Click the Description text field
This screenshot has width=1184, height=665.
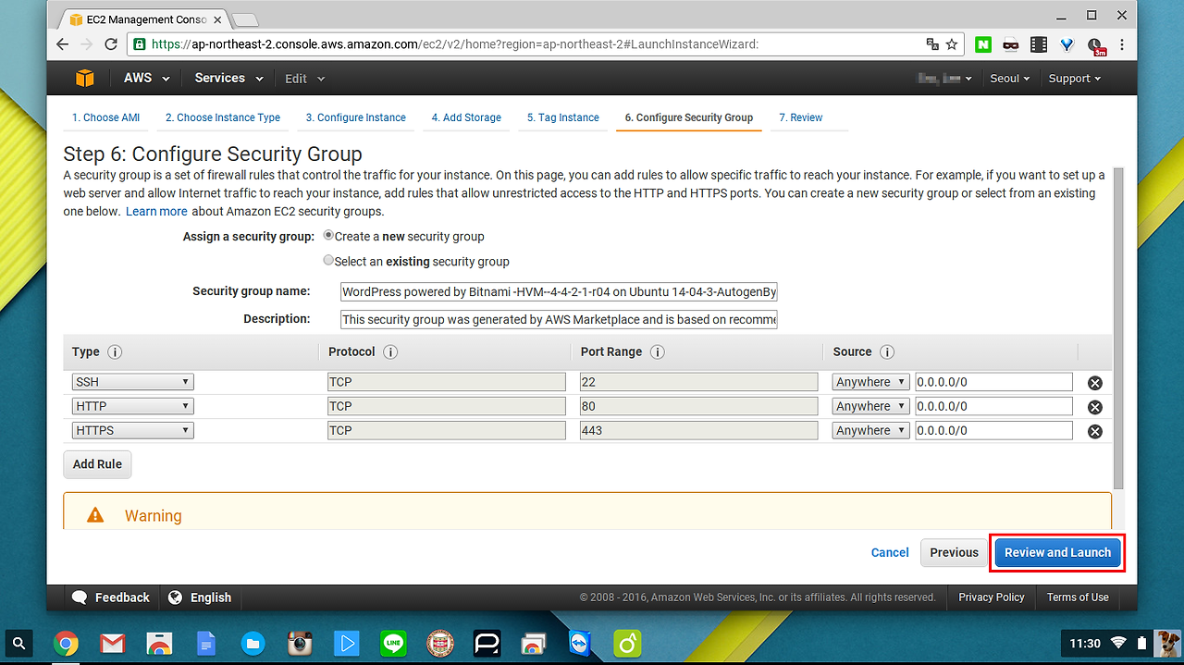[x=559, y=320]
